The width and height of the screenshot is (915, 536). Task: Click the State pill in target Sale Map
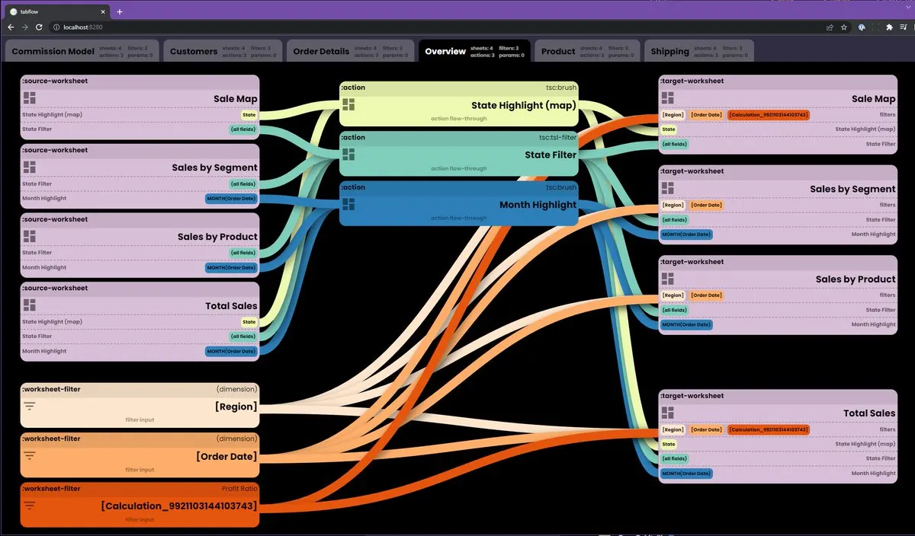(669, 129)
